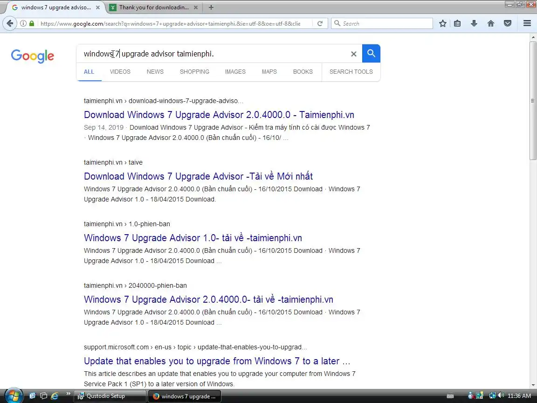Close the 'Thank you for downloadin...' tab

(196, 7)
